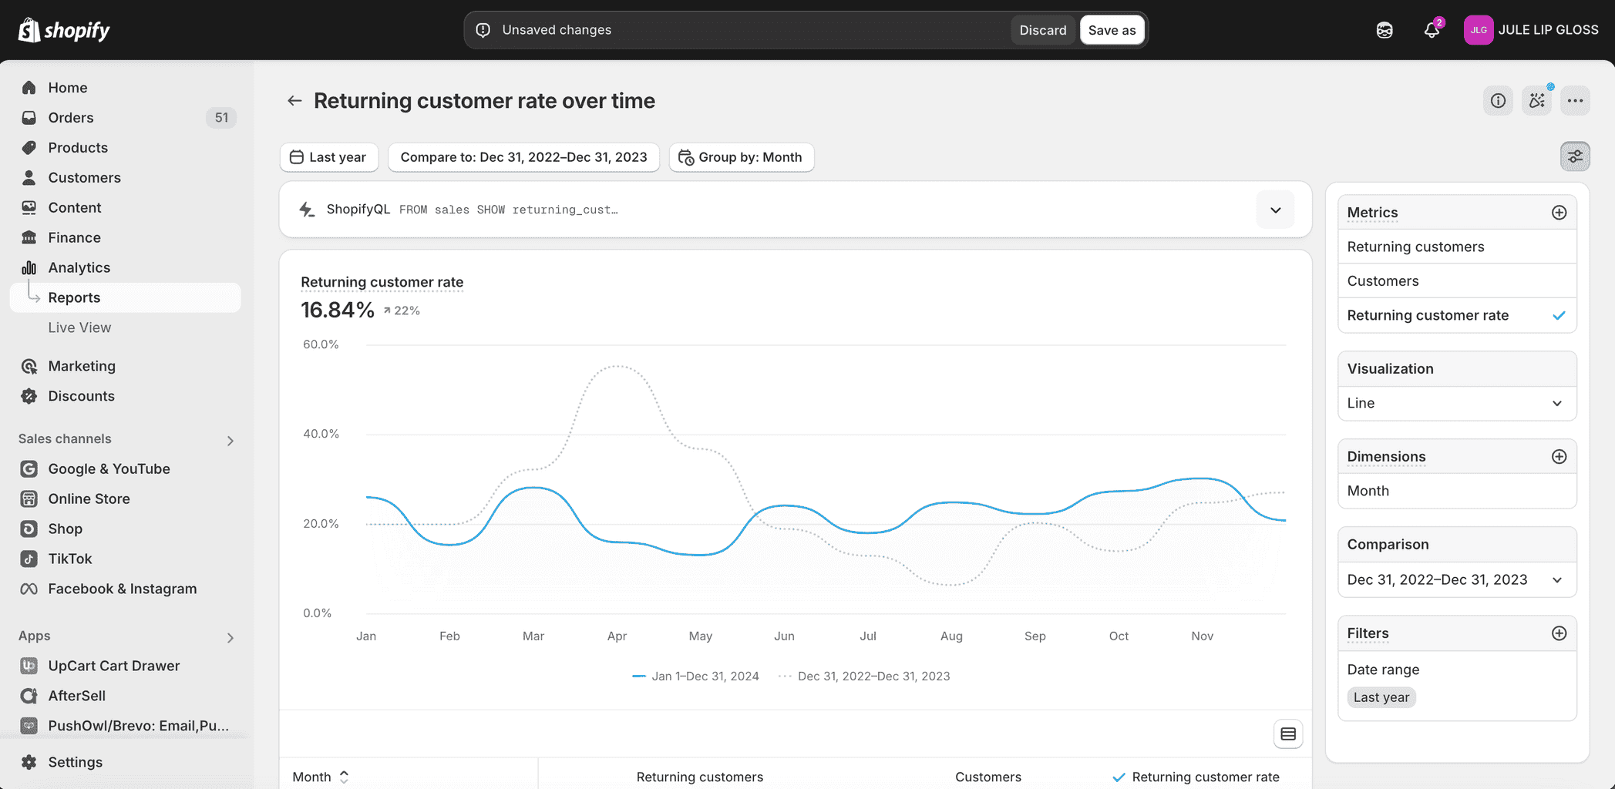The width and height of the screenshot is (1615, 789).
Task: Click the benchmarks people icon
Action: (1537, 101)
